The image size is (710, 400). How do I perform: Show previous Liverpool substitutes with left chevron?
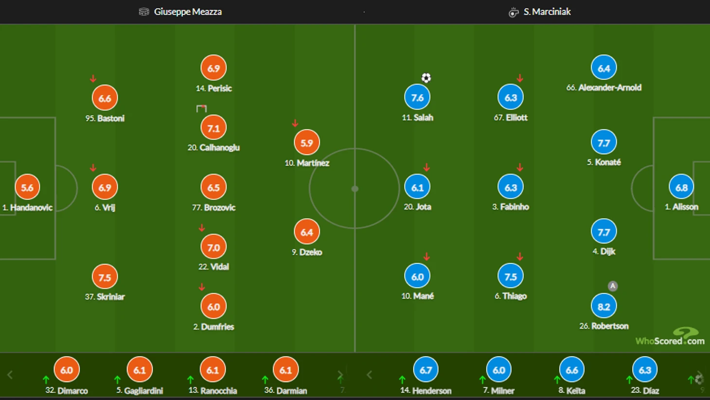369,375
